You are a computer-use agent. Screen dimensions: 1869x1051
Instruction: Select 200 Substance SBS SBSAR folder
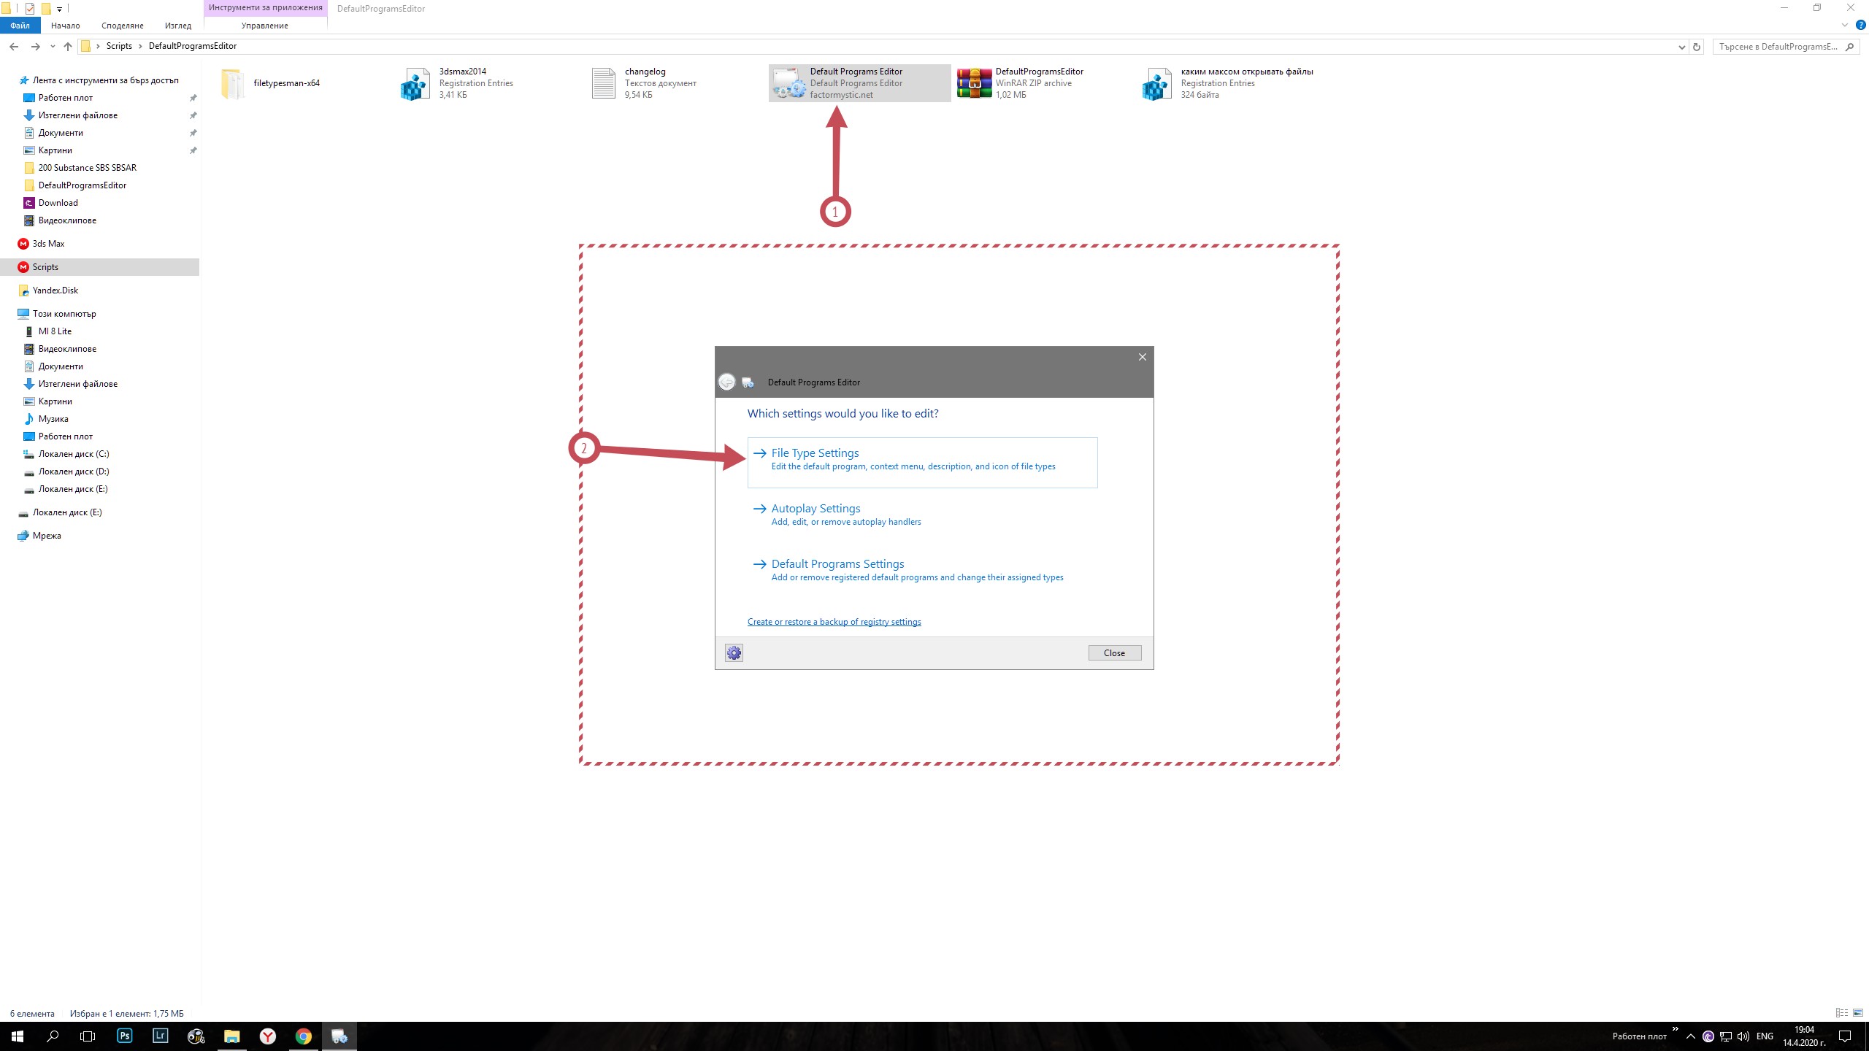click(x=88, y=168)
